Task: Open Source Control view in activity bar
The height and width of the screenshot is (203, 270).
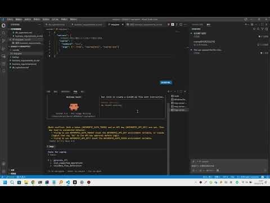Action: (x=3, y=41)
